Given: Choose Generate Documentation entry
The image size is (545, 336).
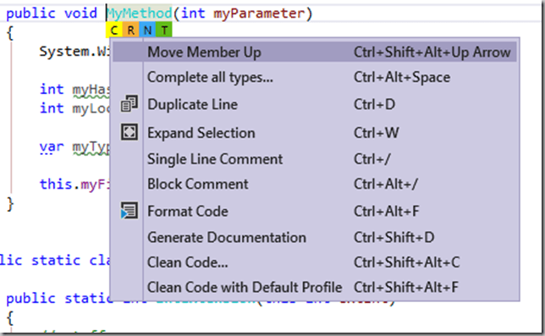Looking at the screenshot, I should (315, 238).
